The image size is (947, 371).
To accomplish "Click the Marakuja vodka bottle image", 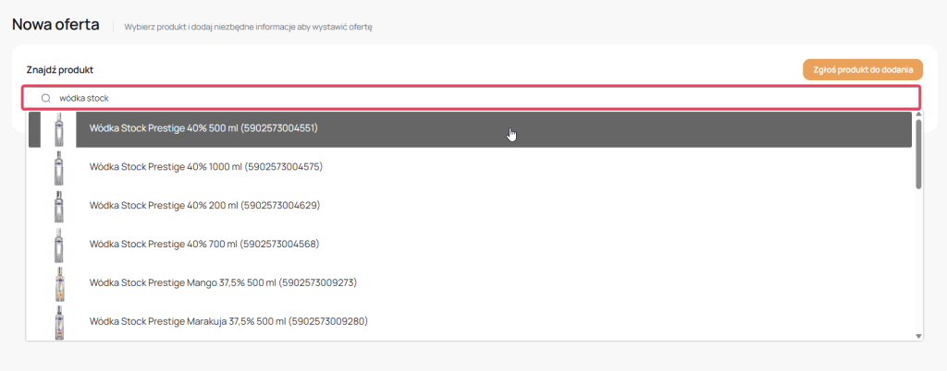I will [x=59, y=322].
